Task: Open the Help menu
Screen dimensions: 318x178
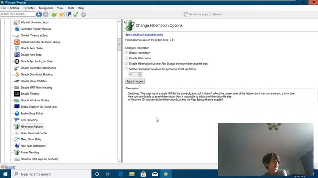Action: click(x=81, y=8)
